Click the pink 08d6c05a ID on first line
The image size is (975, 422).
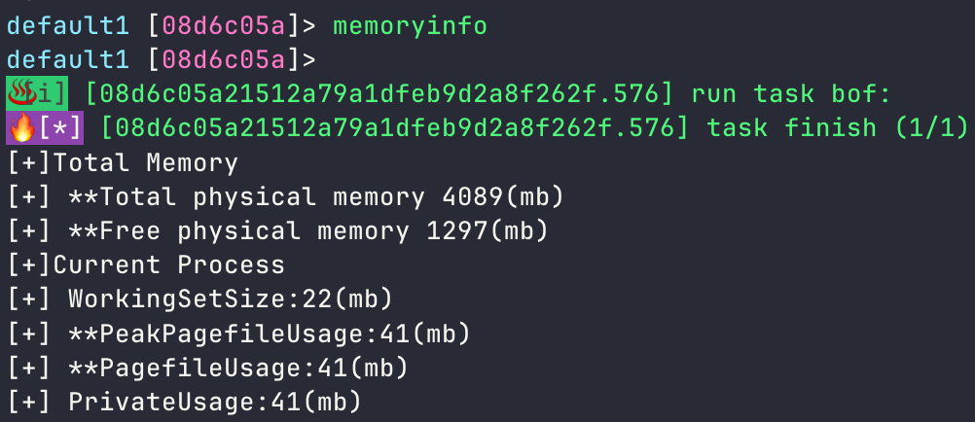(x=224, y=26)
